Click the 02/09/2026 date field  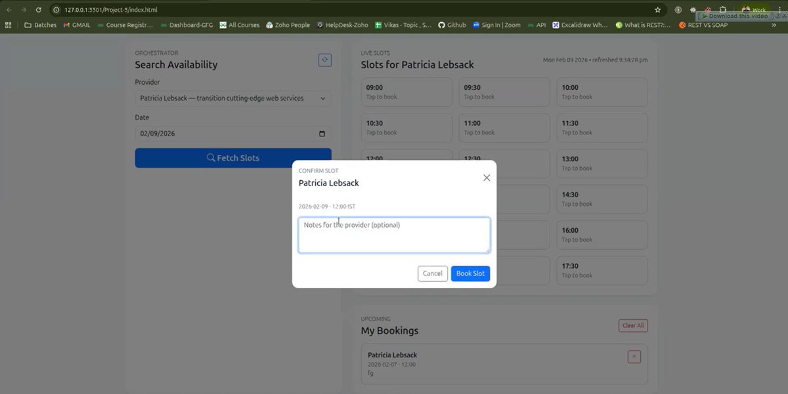pos(233,134)
